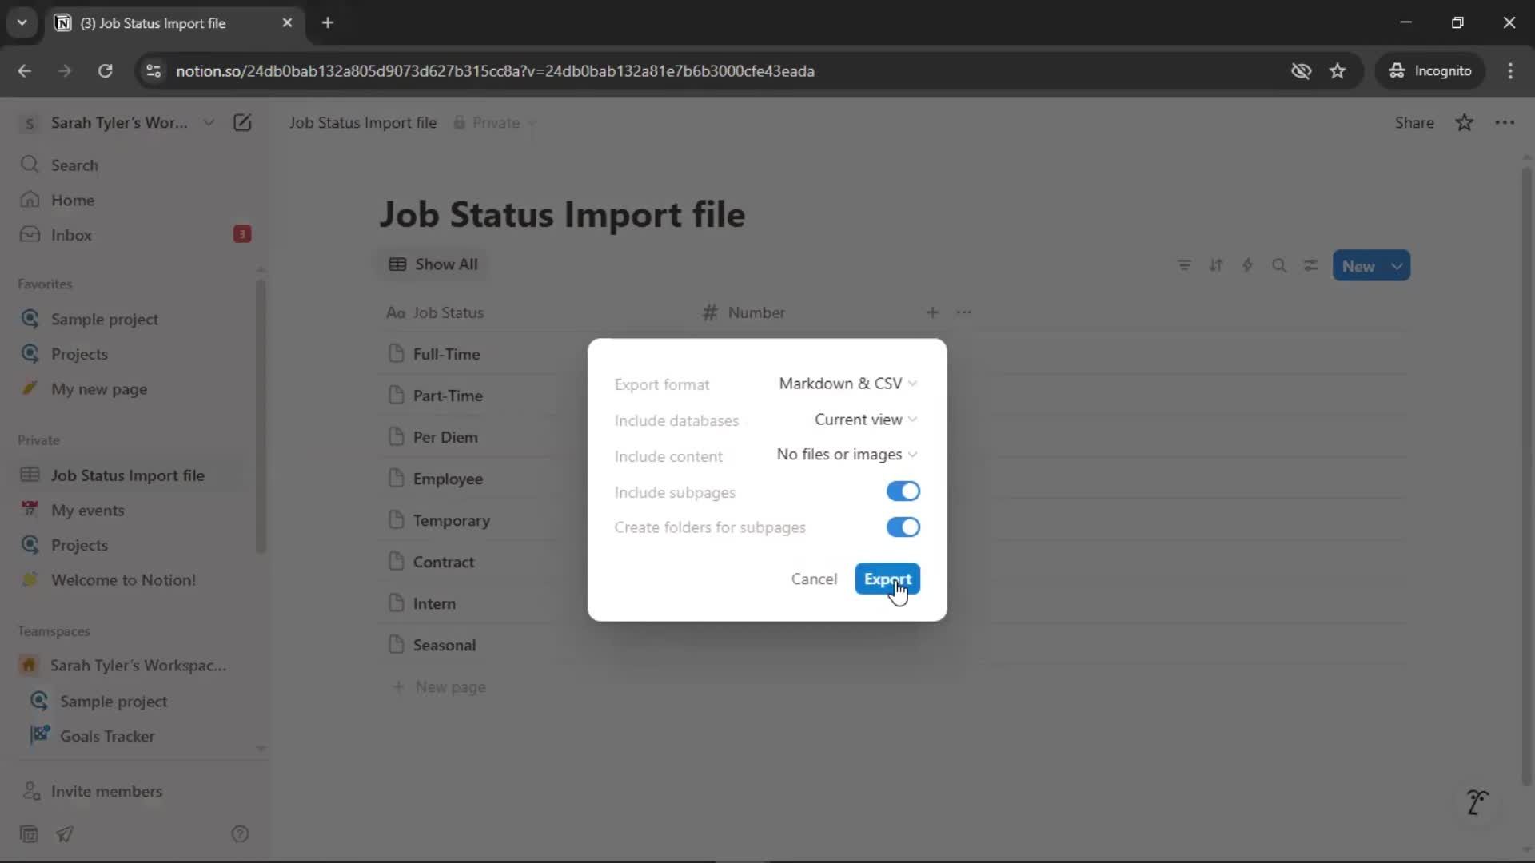Screen dimensions: 1535x863
Task: Open Search in sidebar
Action: [74, 165]
